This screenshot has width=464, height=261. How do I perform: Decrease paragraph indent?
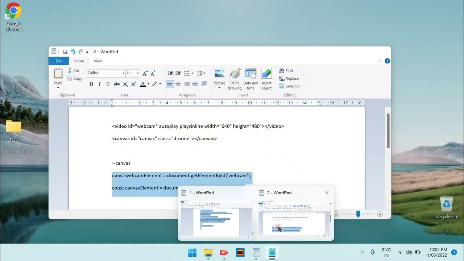[170, 73]
